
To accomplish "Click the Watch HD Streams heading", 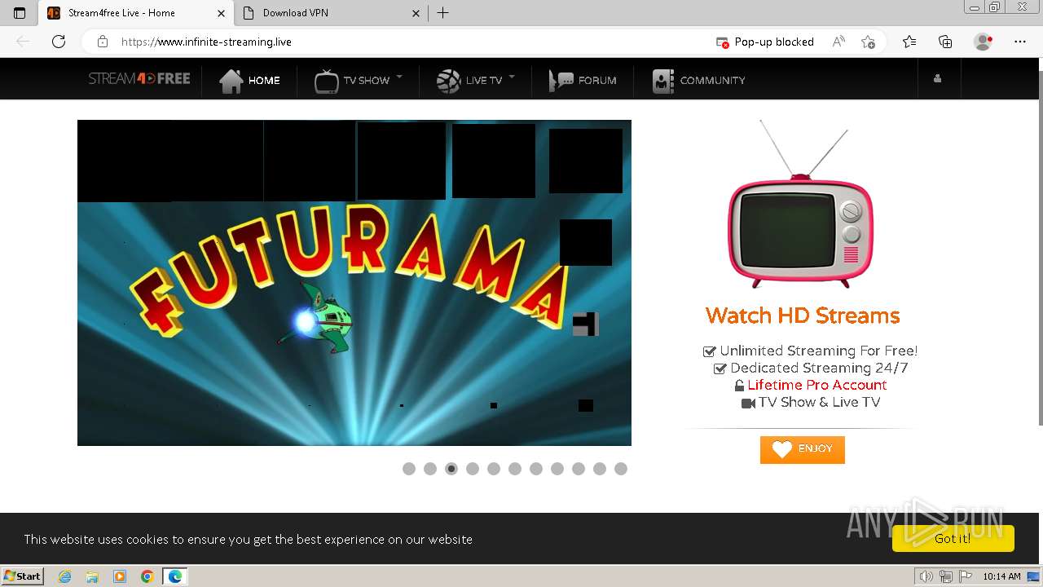I will coord(803,316).
